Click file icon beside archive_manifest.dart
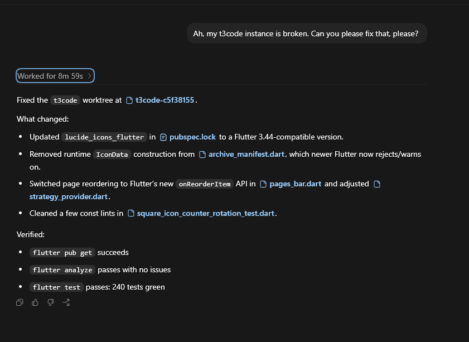The width and height of the screenshot is (469, 342). point(202,155)
